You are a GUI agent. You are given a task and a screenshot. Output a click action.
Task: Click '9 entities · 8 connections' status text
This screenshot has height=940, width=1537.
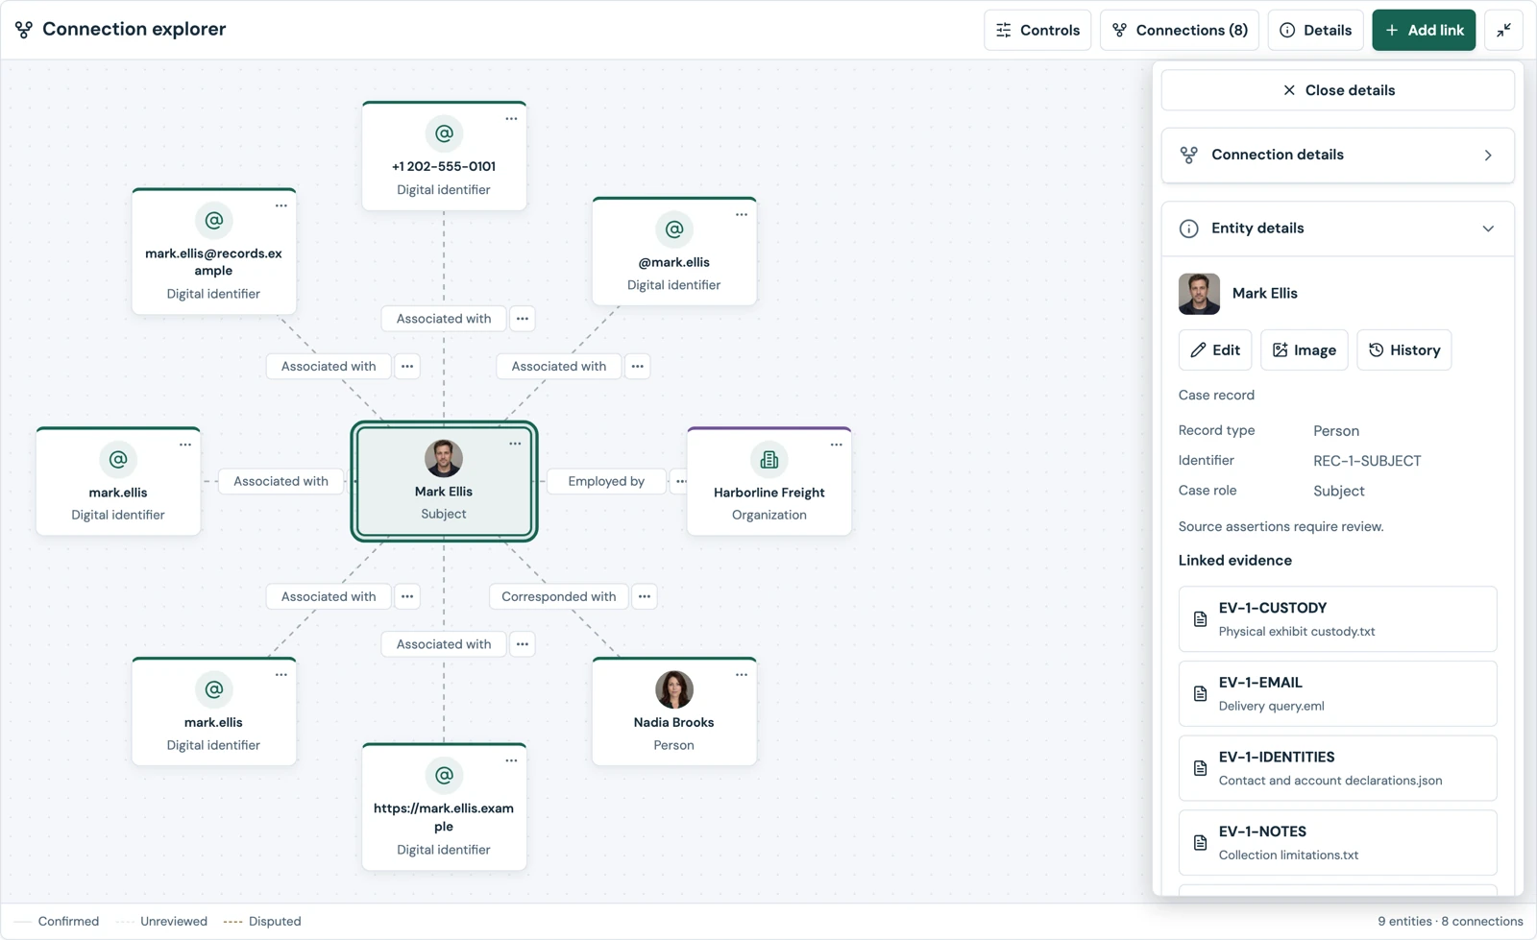pyautogui.click(x=1451, y=921)
